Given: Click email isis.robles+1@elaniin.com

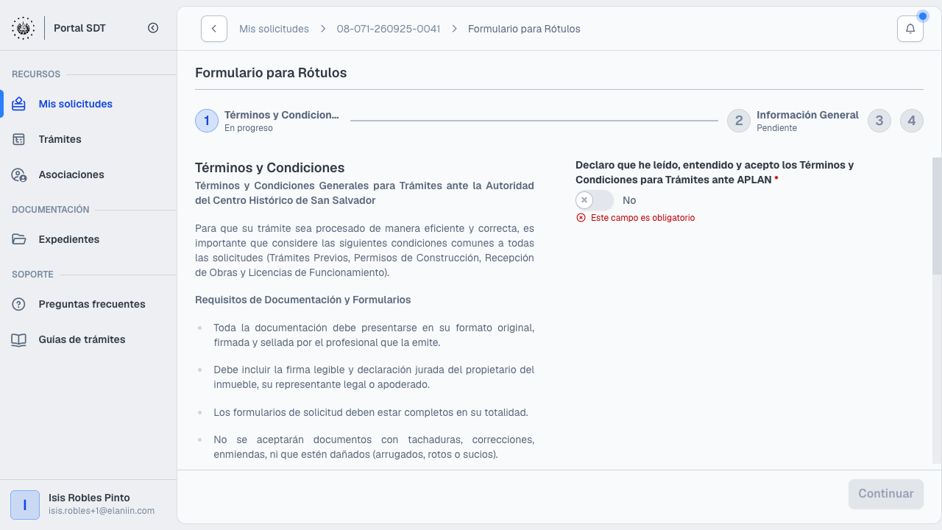Looking at the screenshot, I should tap(102, 511).
